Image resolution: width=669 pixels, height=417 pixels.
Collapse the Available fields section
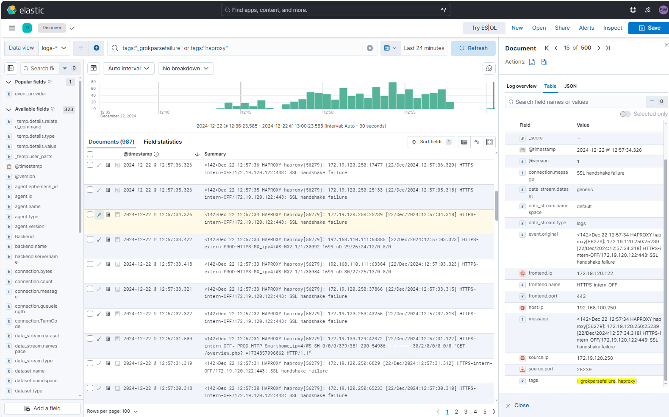click(x=8, y=109)
